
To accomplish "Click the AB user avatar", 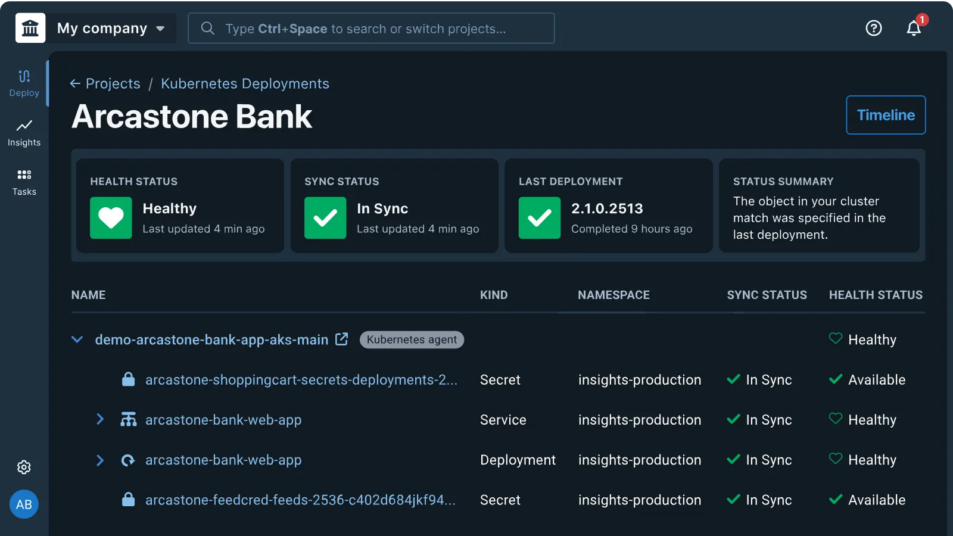I will pyautogui.click(x=24, y=504).
